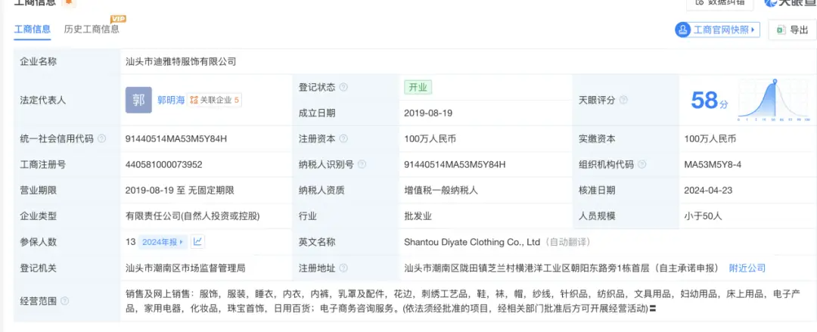Click the 郭 avatar thumbnail

(x=138, y=100)
